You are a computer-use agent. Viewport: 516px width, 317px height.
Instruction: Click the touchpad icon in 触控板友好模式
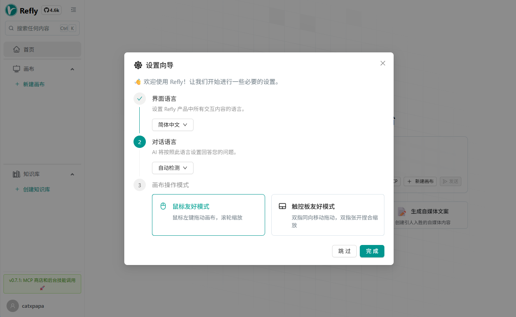point(282,206)
